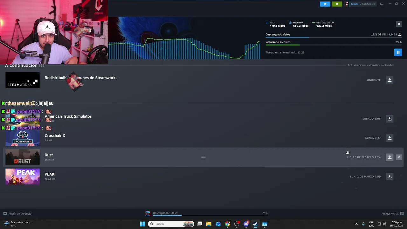Expand hidden system tray icons chevron
The image size is (407, 229).
click(x=356, y=224)
